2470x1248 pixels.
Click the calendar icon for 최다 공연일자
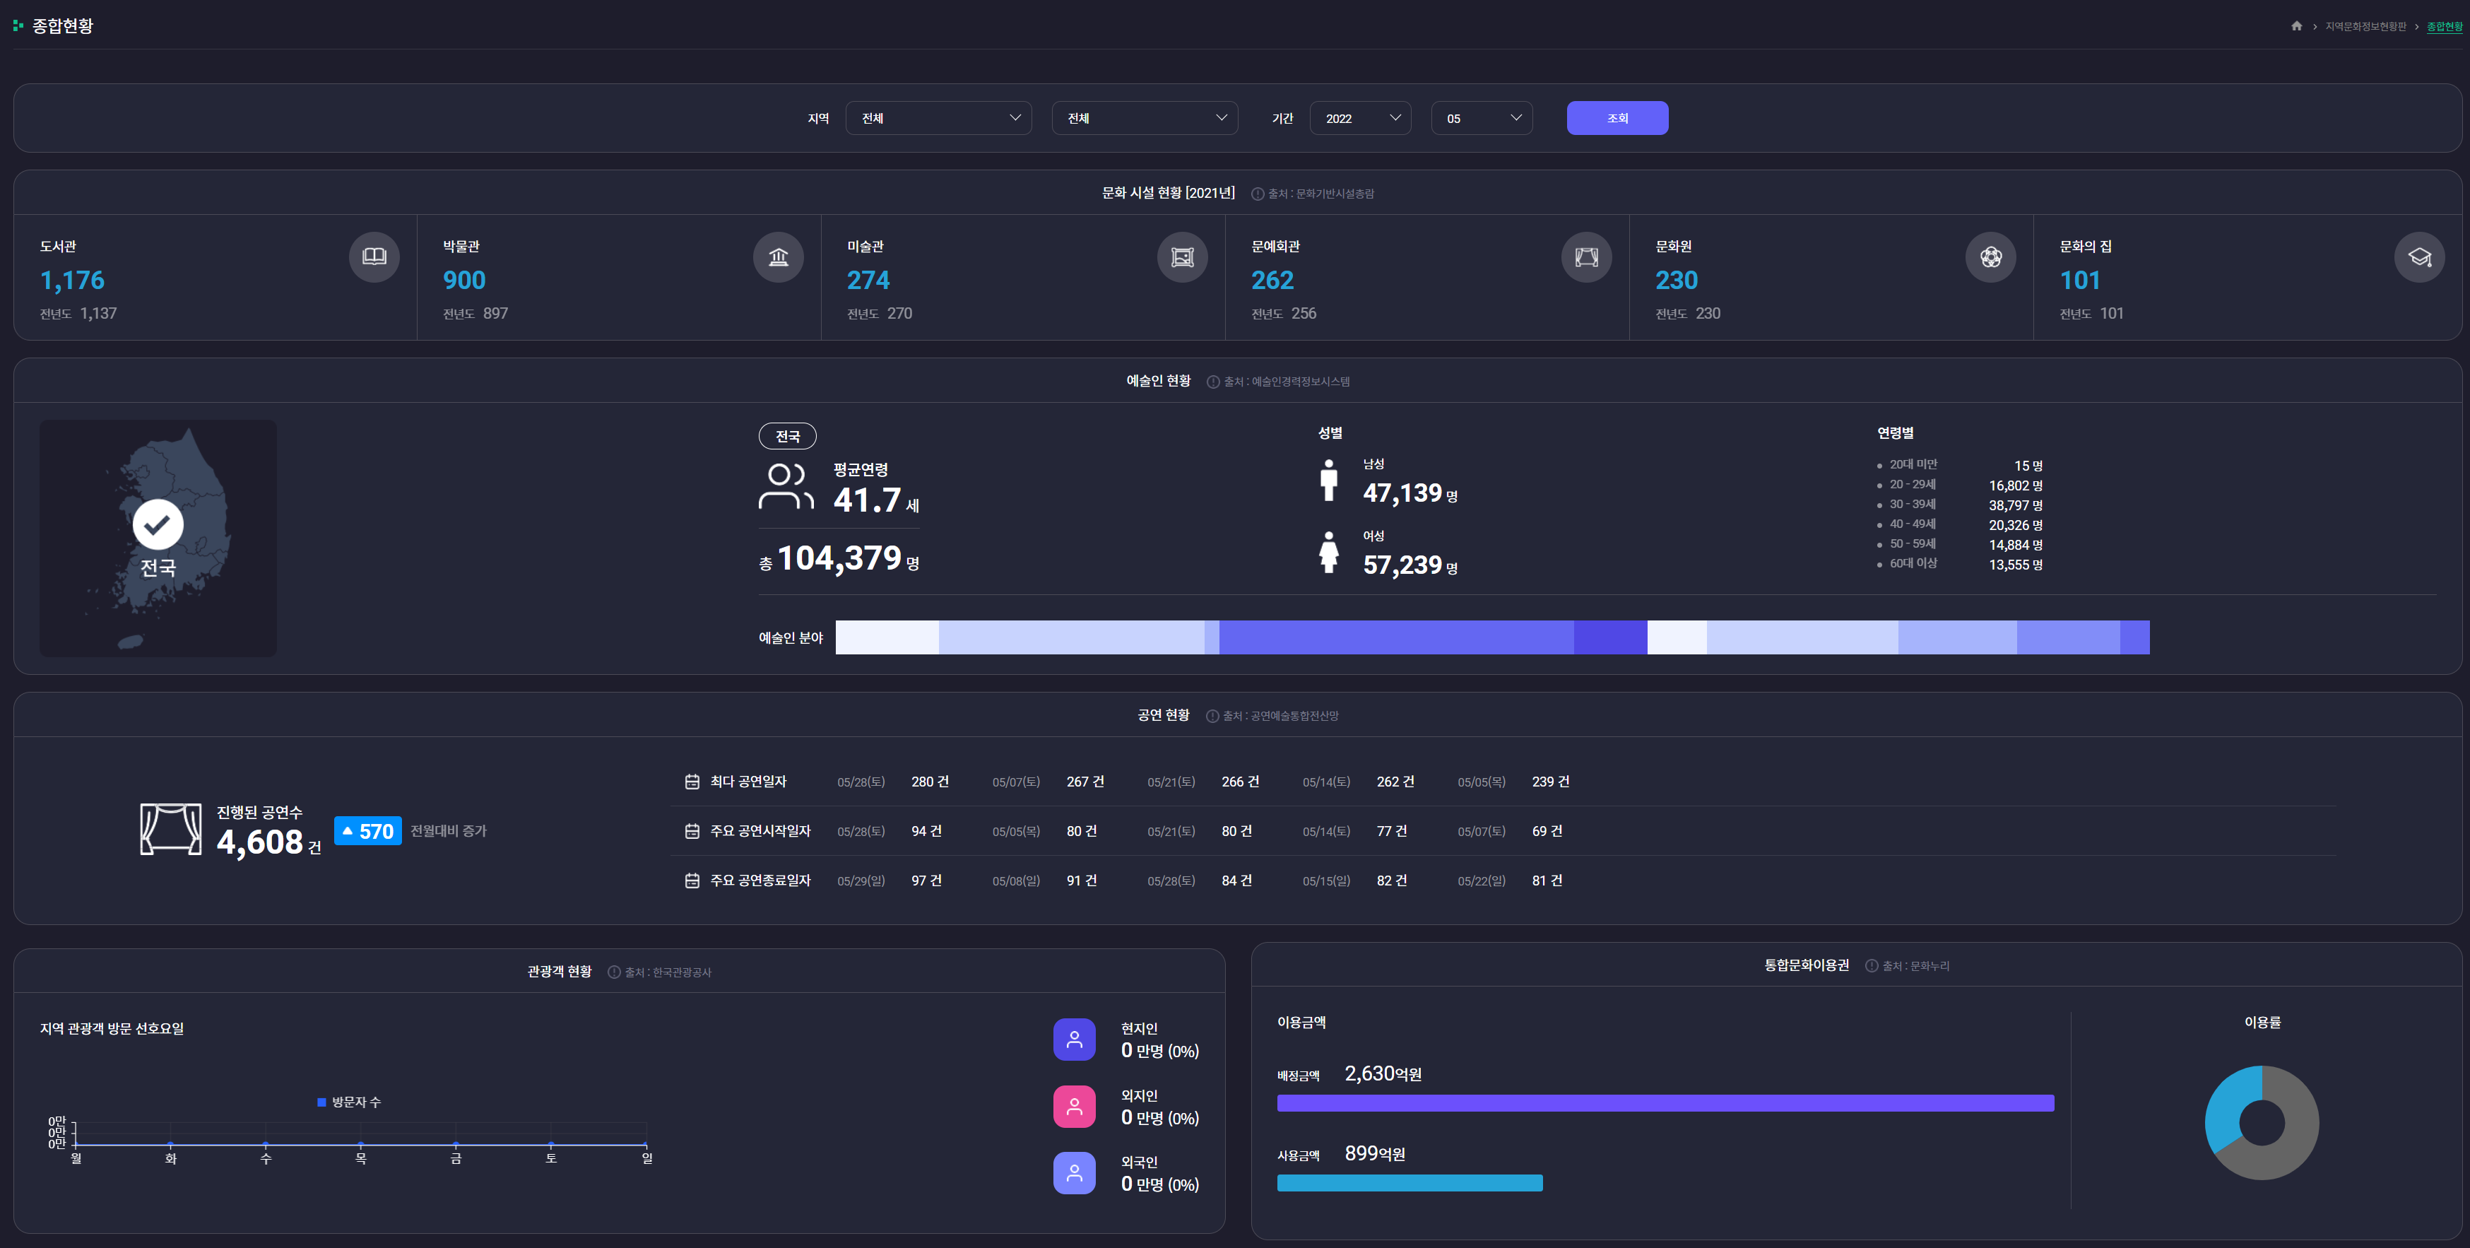point(691,782)
